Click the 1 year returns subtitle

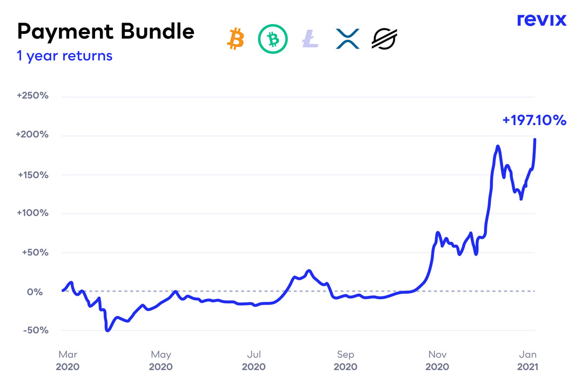tap(65, 56)
